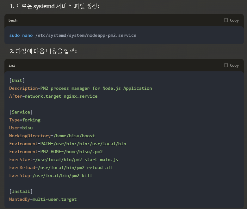This screenshot has height=209, width=247.
Task: Click the heading '2. 파일에 다음 내용을 입력:'
Action: click(43, 51)
